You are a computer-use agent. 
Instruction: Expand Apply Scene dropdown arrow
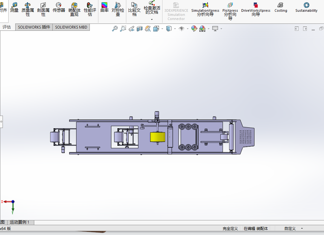click(208, 29)
